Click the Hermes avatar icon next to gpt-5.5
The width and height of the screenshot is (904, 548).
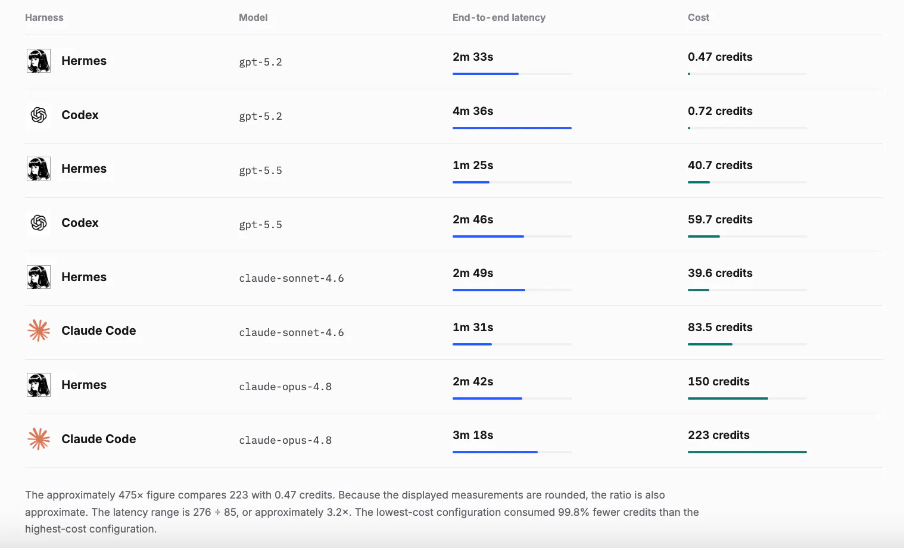coord(39,169)
